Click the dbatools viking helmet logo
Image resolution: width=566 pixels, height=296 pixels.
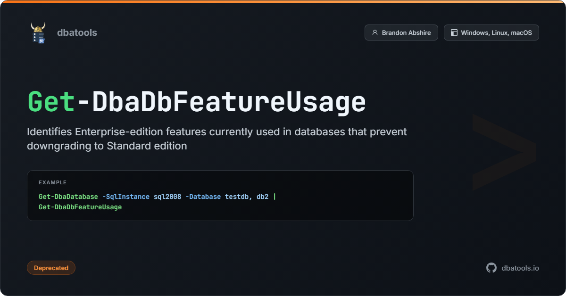(x=38, y=33)
